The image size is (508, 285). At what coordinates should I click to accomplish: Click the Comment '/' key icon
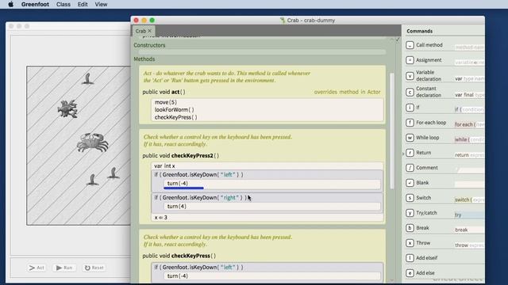click(410, 168)
